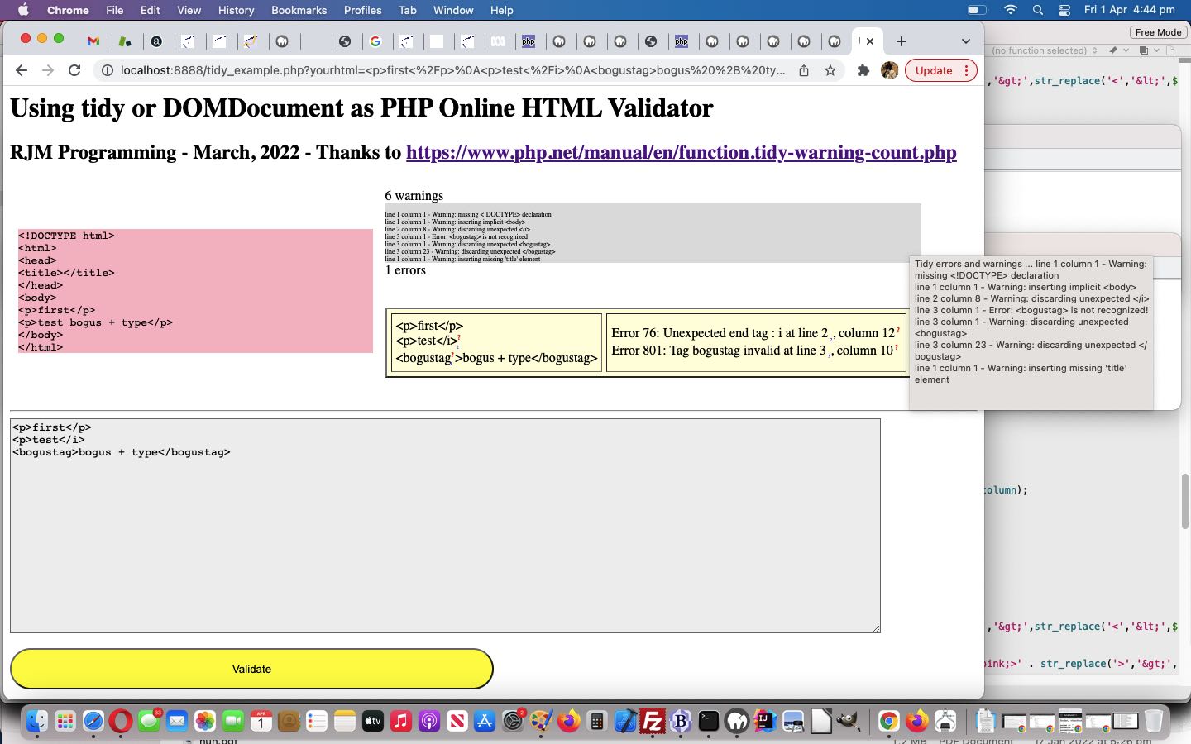This screenshot has height=744, width=1191.
Task: Open site information via the address bar info icon
Action: coord(108,70)
